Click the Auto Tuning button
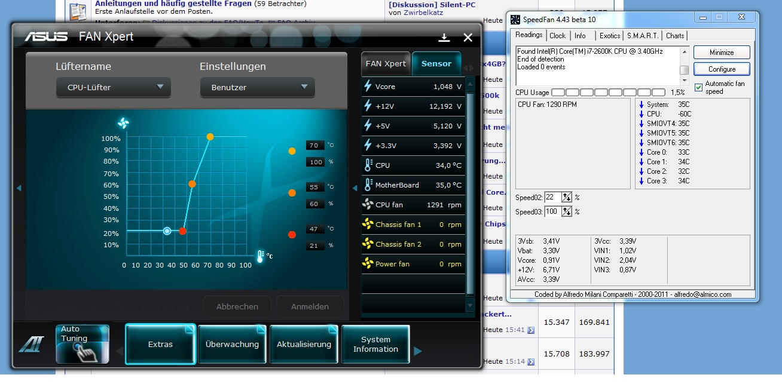 [x=83, y=344]
